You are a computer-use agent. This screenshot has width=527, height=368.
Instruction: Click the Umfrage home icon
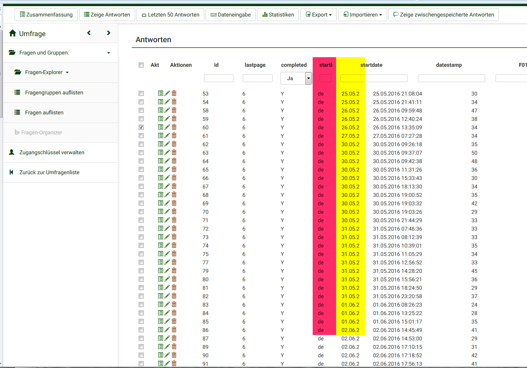[13, 33]
